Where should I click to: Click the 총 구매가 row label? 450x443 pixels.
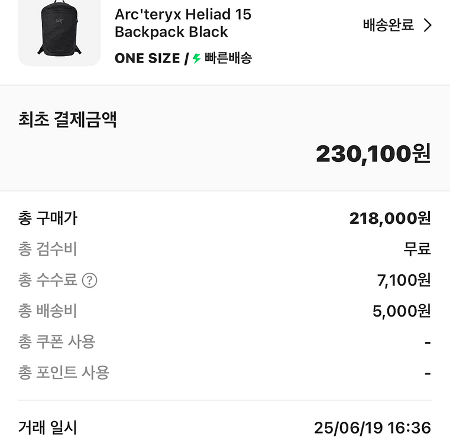[48, 219]
